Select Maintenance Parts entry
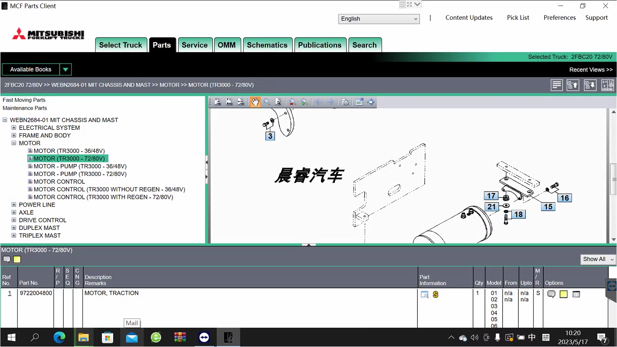The image size is (617, 347). click(25, 108)
